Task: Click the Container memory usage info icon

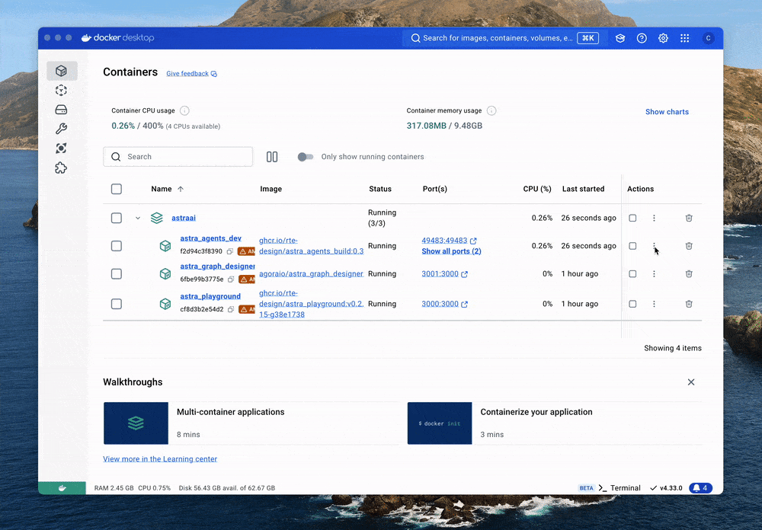Action: click(491, 110)
